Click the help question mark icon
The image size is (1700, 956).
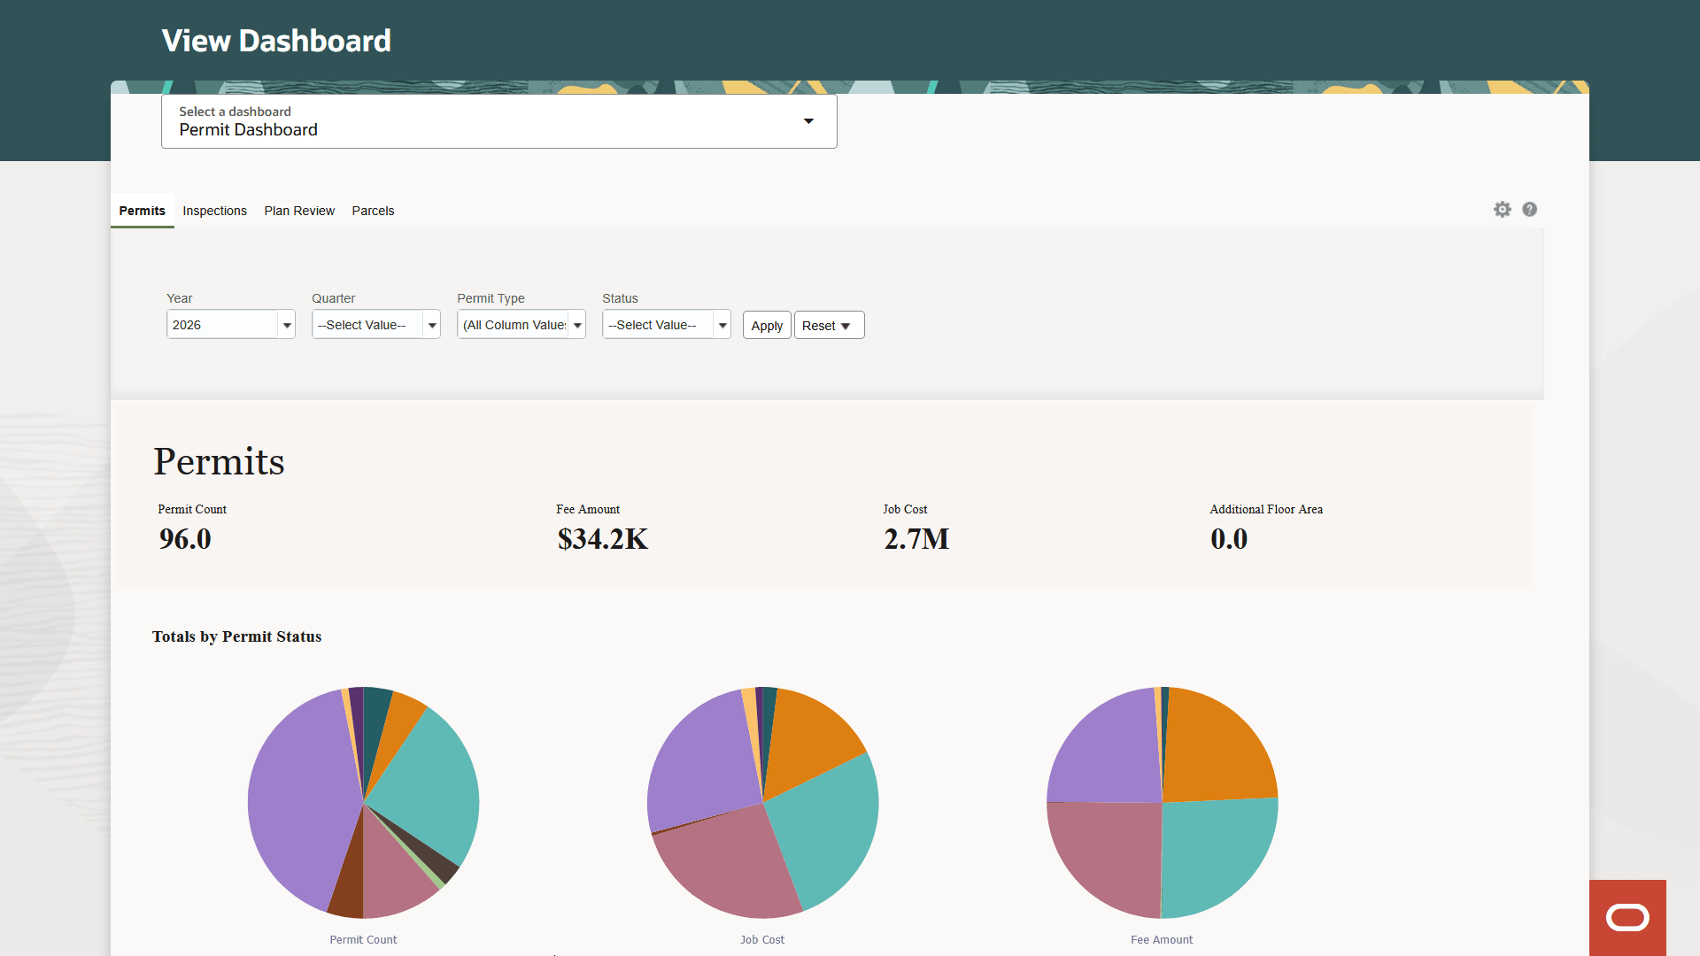click(x=1529, y=210)
